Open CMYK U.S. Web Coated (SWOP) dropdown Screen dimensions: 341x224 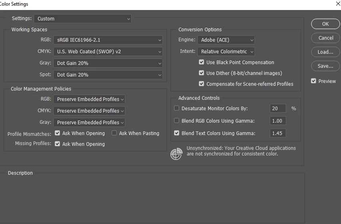[x=108, y=52]
